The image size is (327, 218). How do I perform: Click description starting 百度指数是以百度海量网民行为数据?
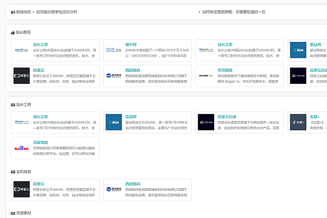pos(64,151)
